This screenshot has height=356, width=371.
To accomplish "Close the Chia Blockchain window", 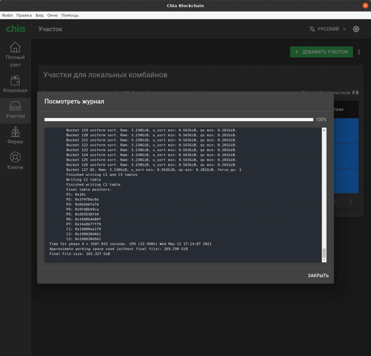I will pyautogui.click(x=365, y=5).
